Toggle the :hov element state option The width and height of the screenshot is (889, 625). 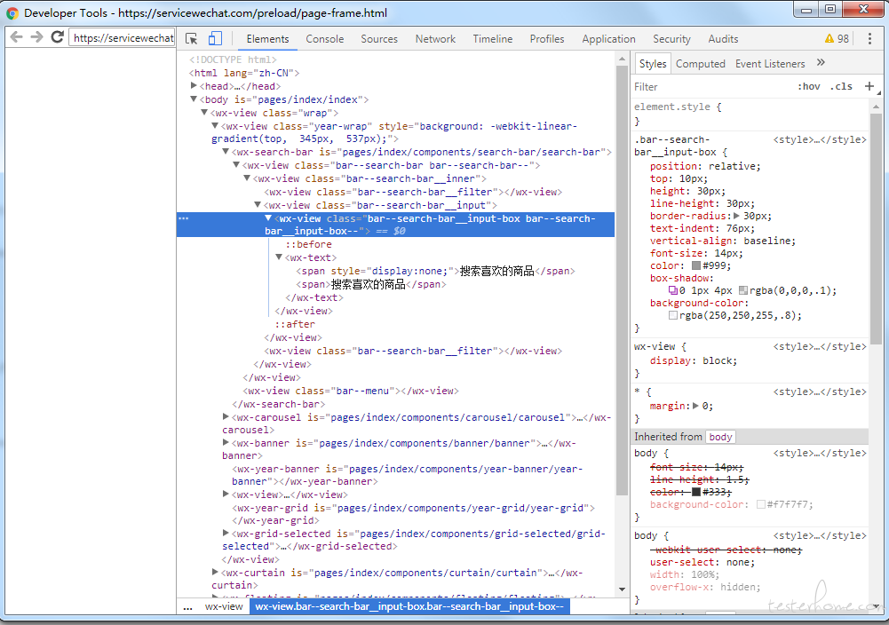[808, 87]
